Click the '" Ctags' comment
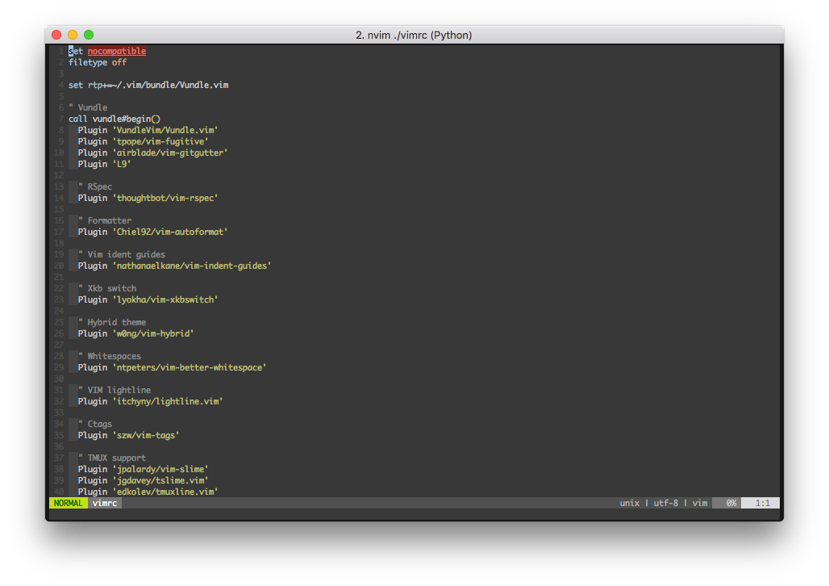 tap(95, 424)
